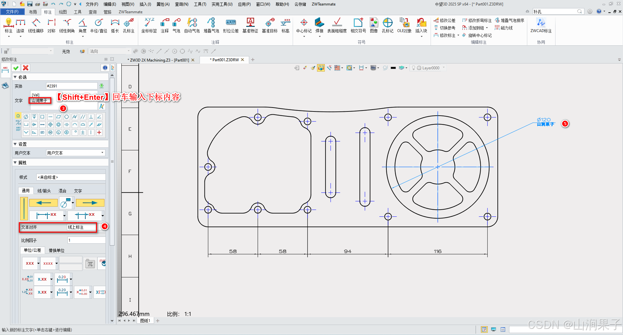Collapse the 属性 section

pos(15,163)
